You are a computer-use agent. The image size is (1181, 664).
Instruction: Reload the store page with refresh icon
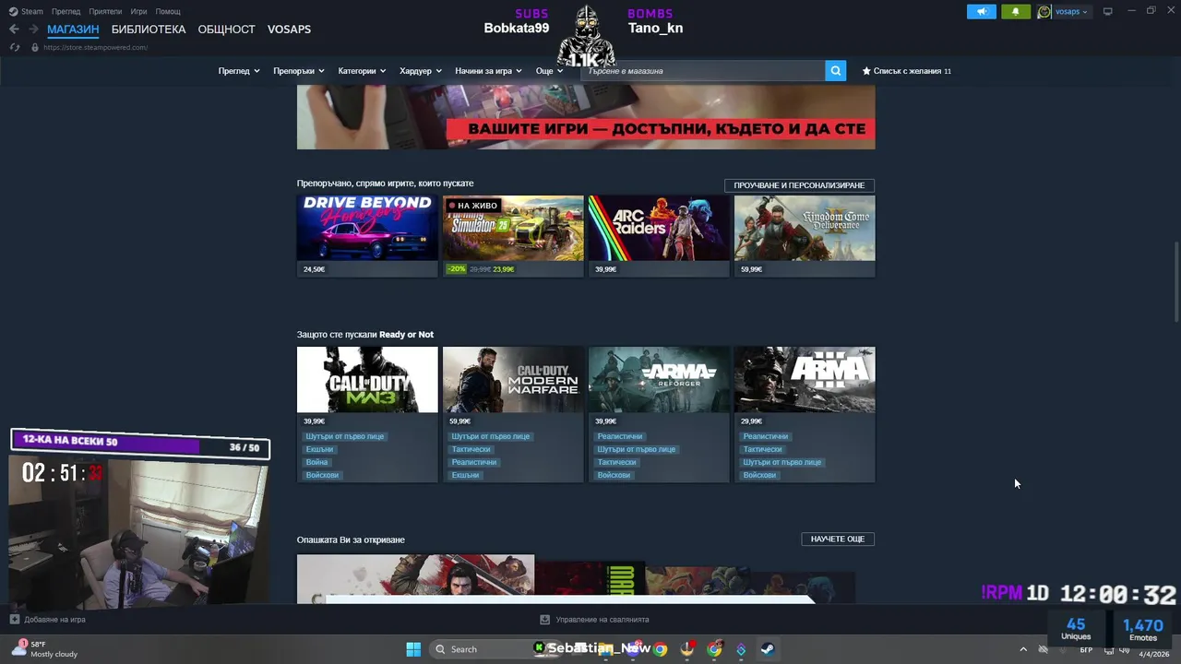coord(14,47)
